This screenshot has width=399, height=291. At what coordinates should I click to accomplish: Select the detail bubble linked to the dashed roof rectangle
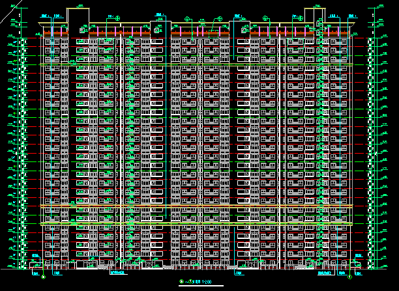tap(220, 19)
